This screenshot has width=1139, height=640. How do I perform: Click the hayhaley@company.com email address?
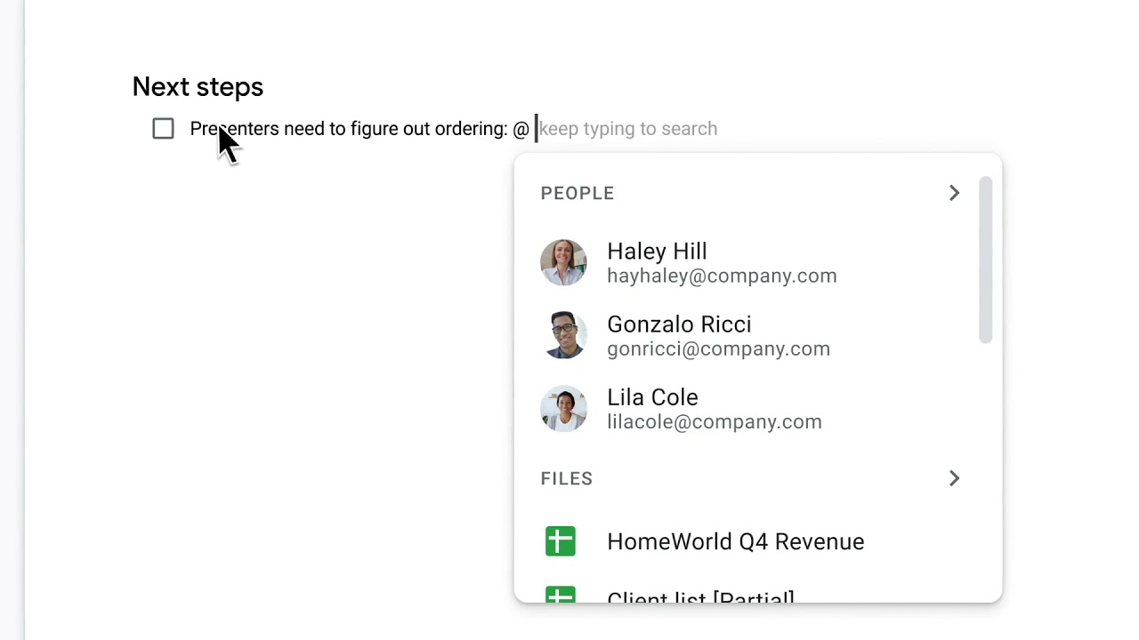pyautogui.click(x=722, y=276)
